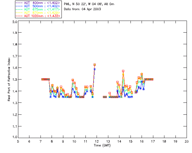Click x-axis tick label 17
Viewport: 192px width, 153px height.
coord(153,141)
